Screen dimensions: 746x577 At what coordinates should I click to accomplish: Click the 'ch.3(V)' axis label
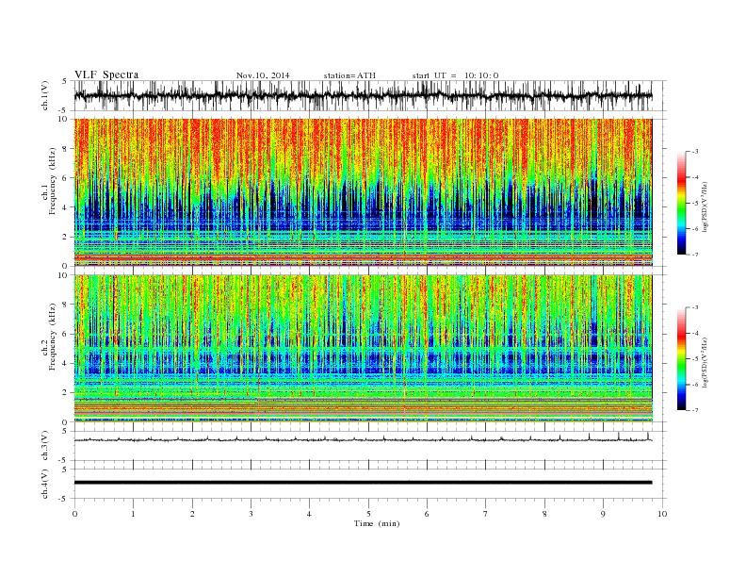(44, 446)
